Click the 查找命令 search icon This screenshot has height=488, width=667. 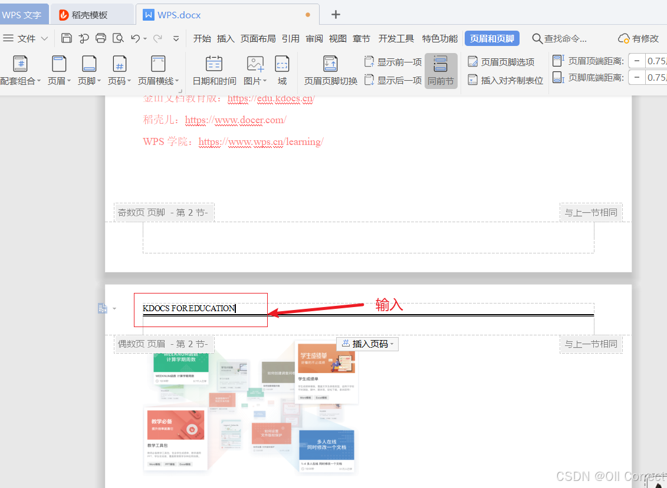click(537, 39)
